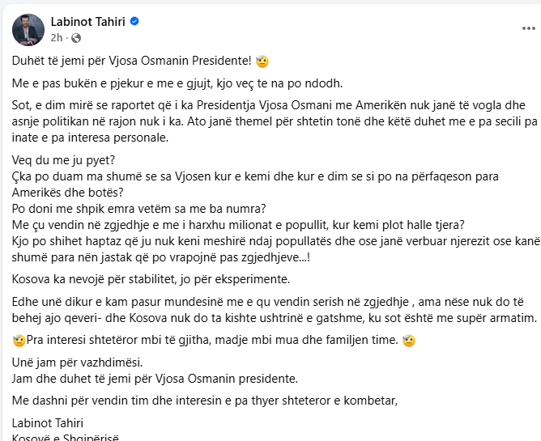Click the blue verified badge
541x441 pixels.
134,21
